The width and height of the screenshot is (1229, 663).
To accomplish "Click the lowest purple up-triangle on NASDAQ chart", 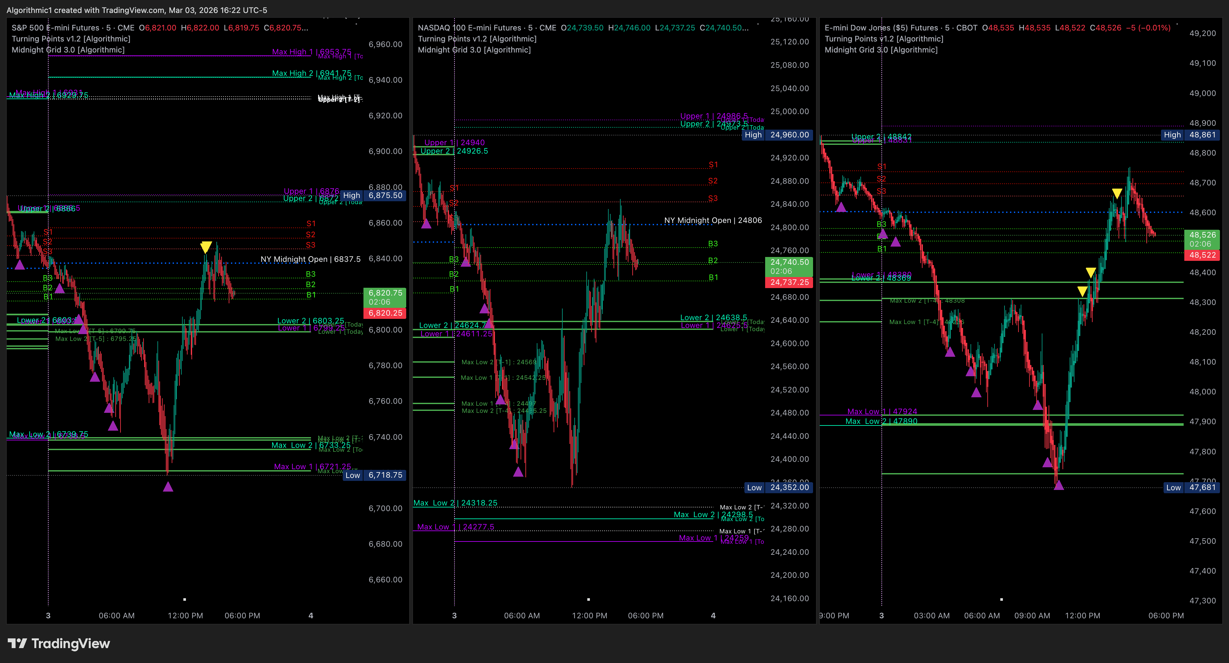I will (x=518, y=472).
